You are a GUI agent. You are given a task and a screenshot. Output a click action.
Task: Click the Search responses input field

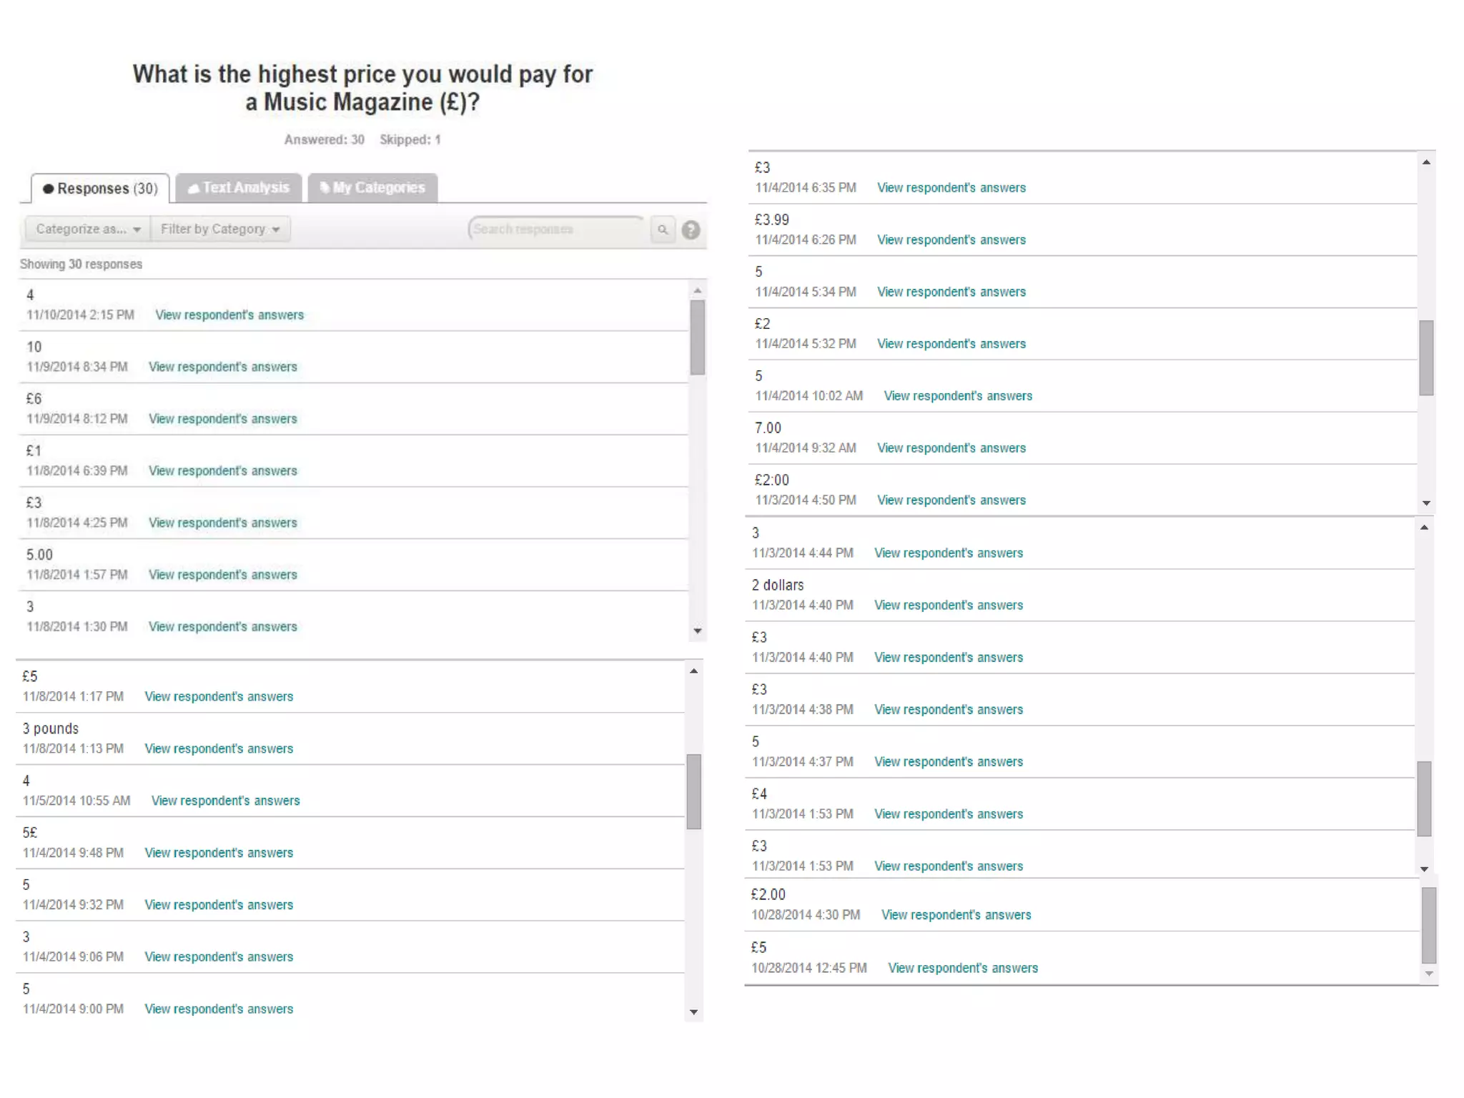click(x=555, y=229)
